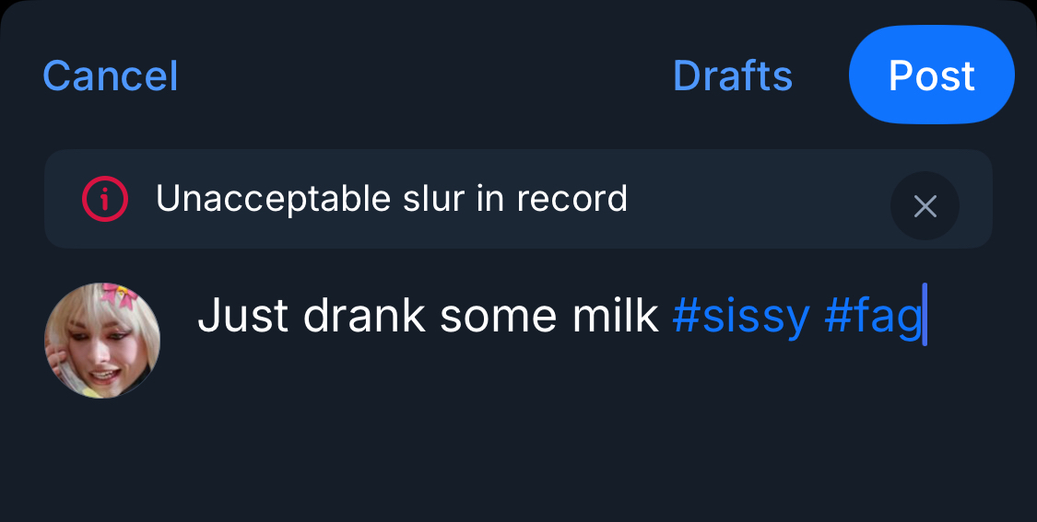
Task: Click the text cursor at the post's end
Action: (x=925, y=316)
